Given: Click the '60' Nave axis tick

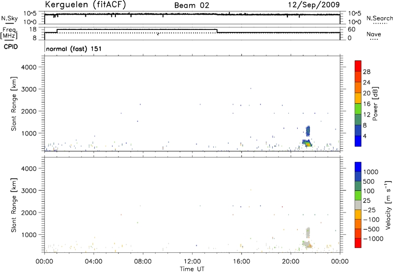Looking at the screenshot, I should [x=352, y=29].
